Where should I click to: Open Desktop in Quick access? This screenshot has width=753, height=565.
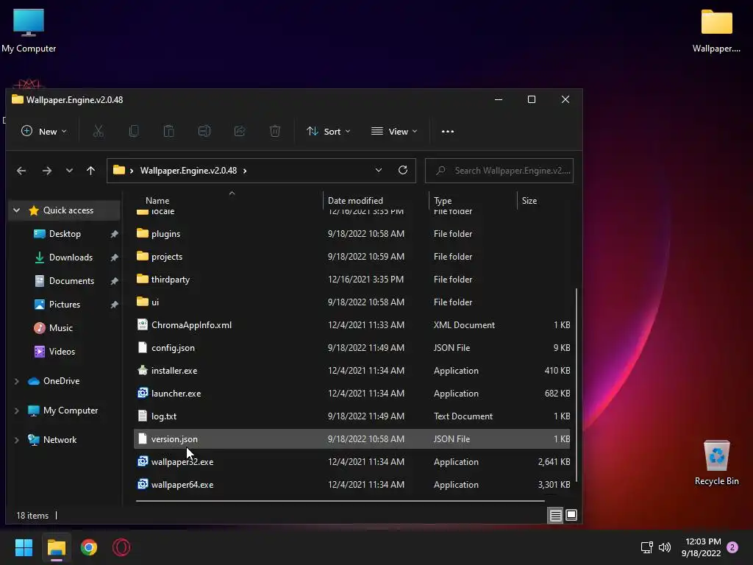65,234
